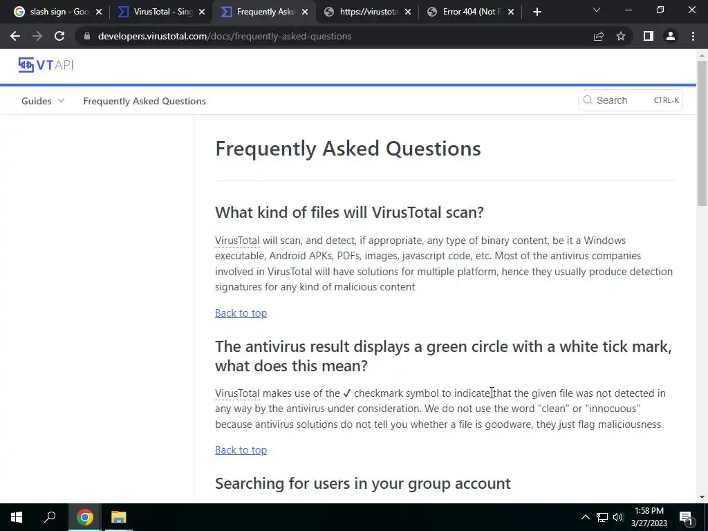
Task: Close the 'VirusTotal - Sing' tab
Action: point(202,12)
